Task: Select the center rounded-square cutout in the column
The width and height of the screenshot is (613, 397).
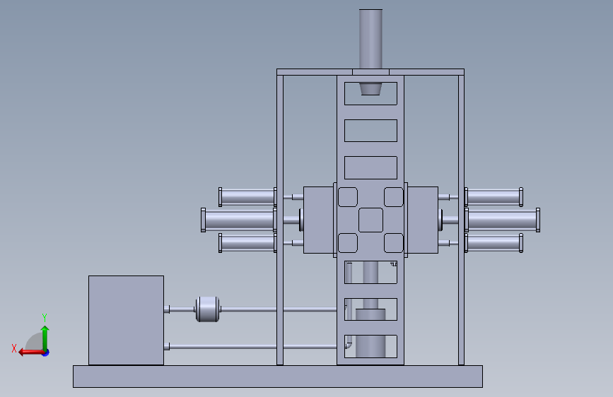Action: pos(370,220)
